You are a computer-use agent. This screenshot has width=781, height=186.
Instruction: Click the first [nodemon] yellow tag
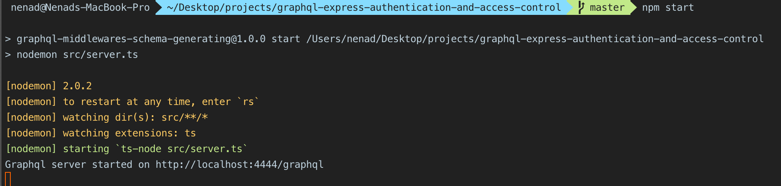[31, 86]
